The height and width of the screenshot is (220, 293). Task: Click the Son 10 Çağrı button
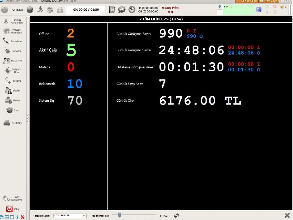(247, 1)
